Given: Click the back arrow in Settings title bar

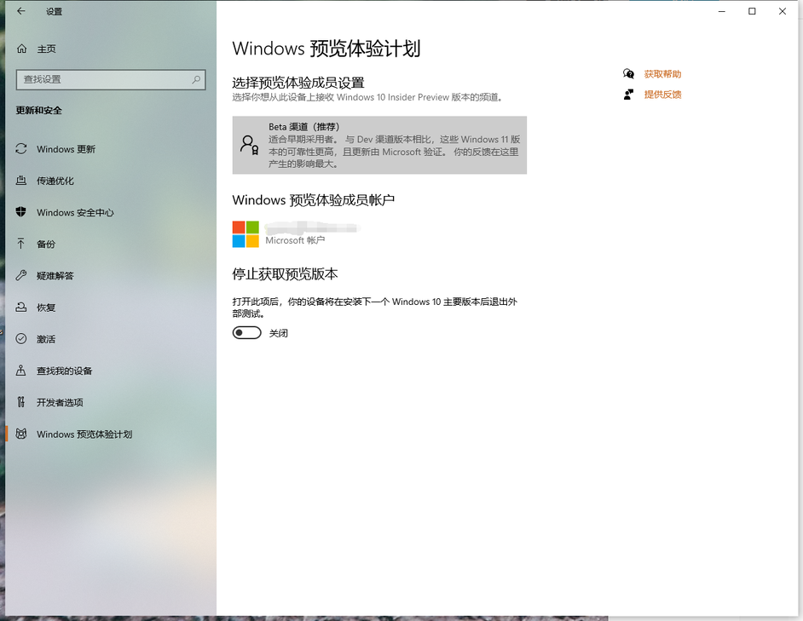Looking at the screenshot, I should (x=21, y=11).
